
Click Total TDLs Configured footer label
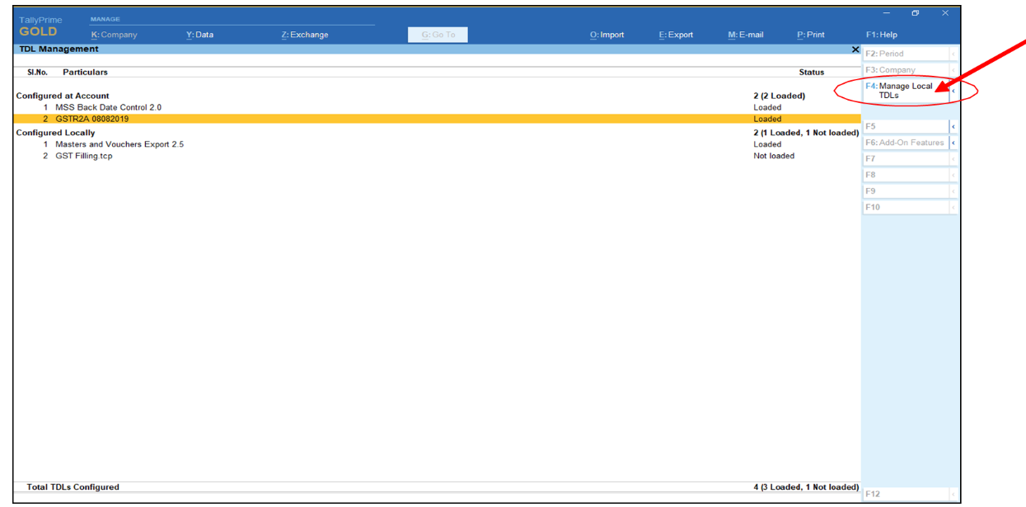73,487
